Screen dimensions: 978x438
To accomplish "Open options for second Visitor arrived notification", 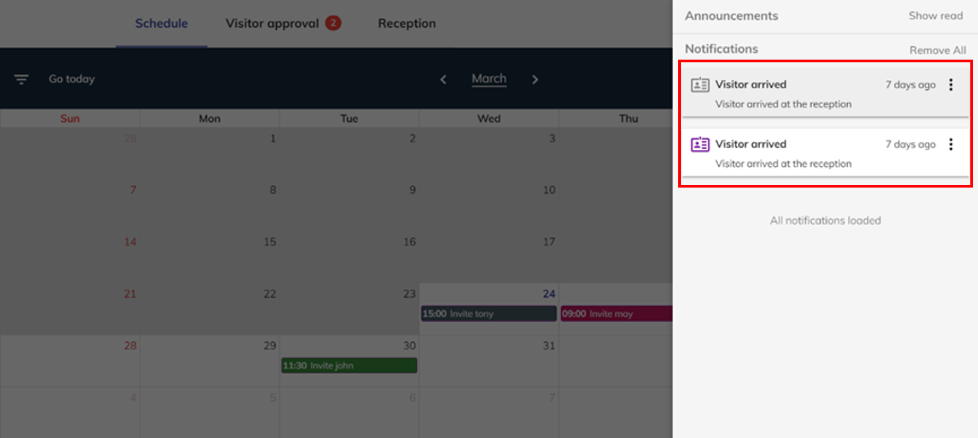I will (x=951, y=144).
